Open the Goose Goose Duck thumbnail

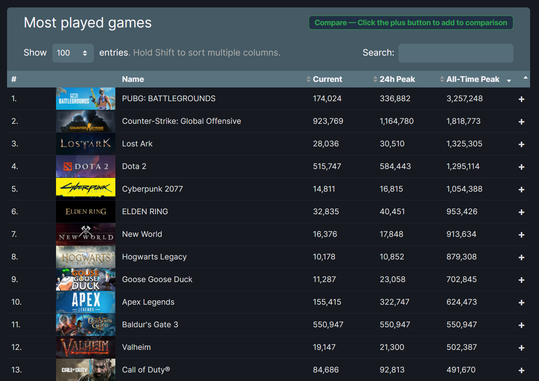pyautogui.click(x=86, y=279)
